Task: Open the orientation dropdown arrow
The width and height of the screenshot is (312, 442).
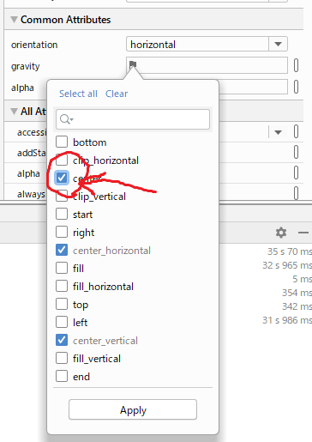Action: [278, 44]
